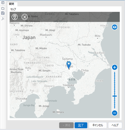Click the IBARAKI prefecture label
Image resolution: width=125 pixels, height=130 pixels.
[99, 53]
